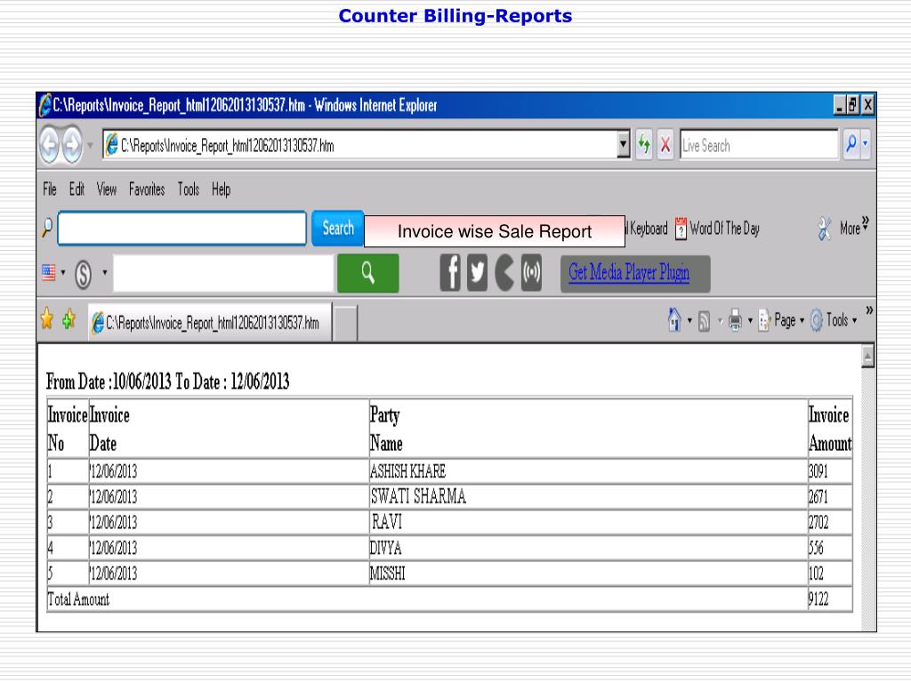Image resolution: width=911 pixels, height=683 pixels.
Task: Open the gear Tools command bar button
Action: [x=833, y=320]
